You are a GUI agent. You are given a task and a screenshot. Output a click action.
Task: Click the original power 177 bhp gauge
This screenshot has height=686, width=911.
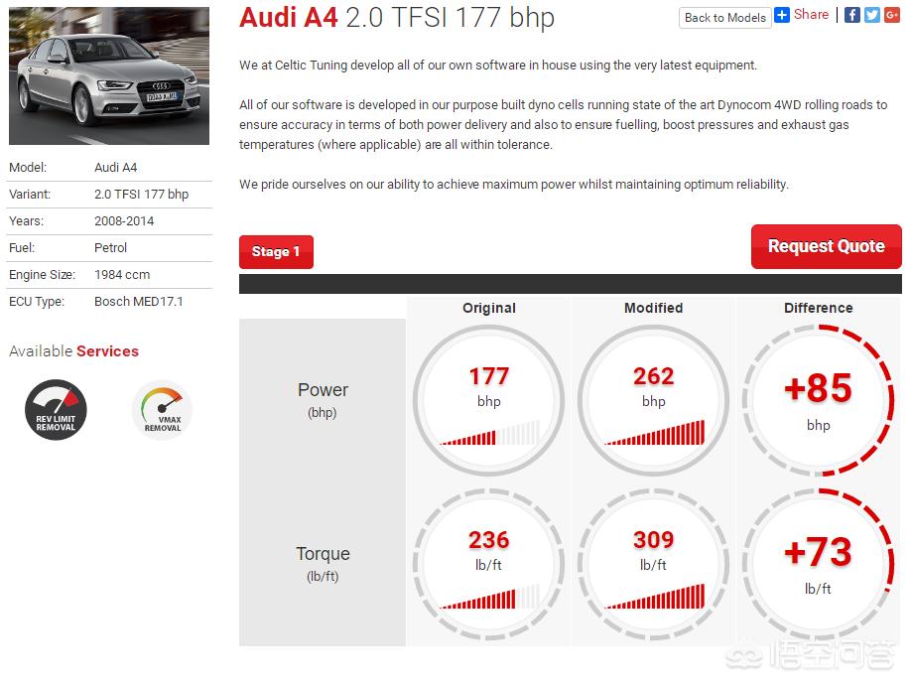click(488, 400)
